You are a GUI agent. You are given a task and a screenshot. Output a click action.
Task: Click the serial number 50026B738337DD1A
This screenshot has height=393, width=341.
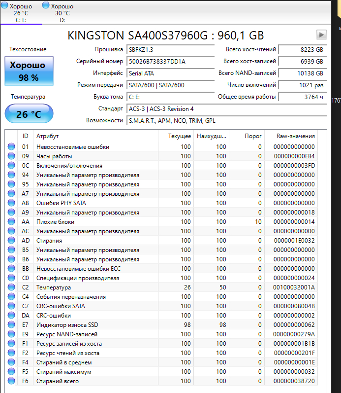[x=170, y=62]
